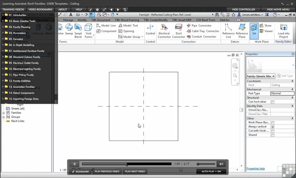296x178 pixels.
Task: Select the Swept Blend tool
Action: pyautogui.click(x=78, y=31)
